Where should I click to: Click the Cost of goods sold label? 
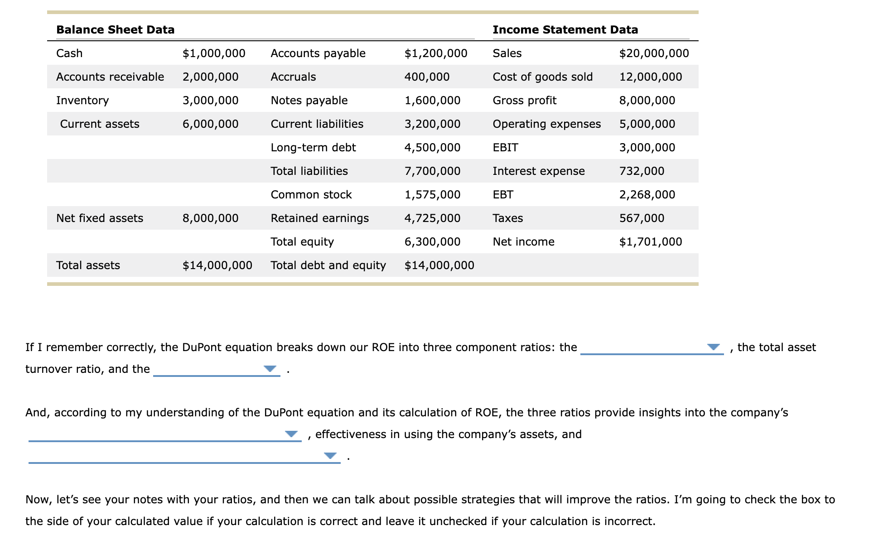543,77
